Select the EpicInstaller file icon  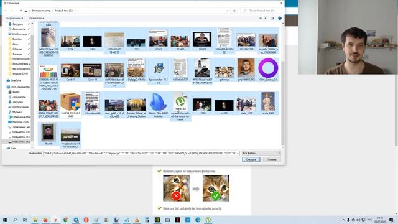click(158, 71)
